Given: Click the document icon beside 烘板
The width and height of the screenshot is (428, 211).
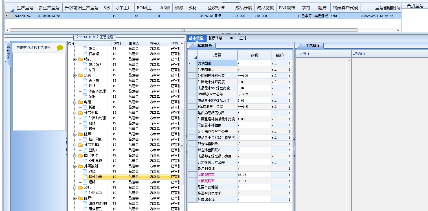Looking at the screenshot, I should [x=85, y=86].
